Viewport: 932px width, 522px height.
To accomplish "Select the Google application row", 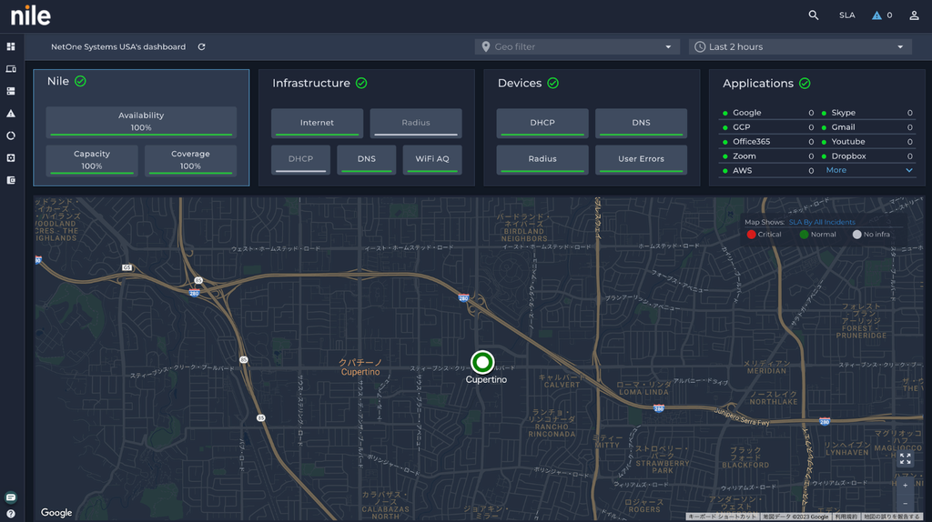I will tap(768, 113).
